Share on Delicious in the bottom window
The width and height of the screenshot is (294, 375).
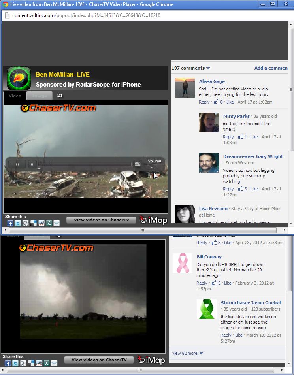pos(31,363)
